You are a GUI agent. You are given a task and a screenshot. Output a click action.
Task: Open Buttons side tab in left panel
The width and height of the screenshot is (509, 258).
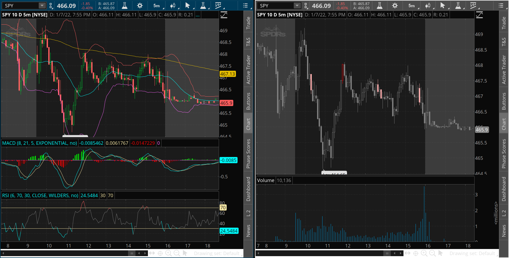tap(248, 101)
